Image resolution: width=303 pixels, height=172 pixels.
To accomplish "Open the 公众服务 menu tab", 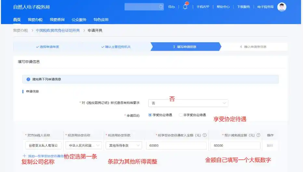I will click(79, 20).
